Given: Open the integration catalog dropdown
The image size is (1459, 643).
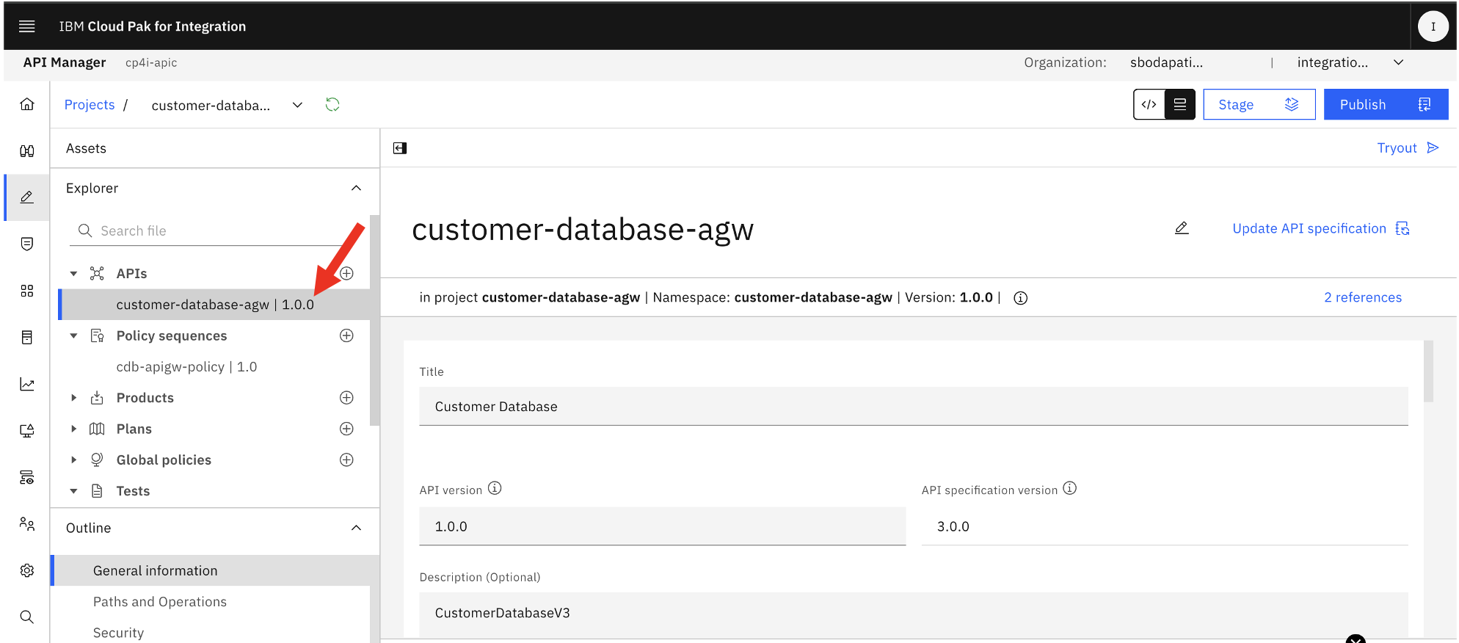Looking at the screenshot, I should [x=1398, y=62].
